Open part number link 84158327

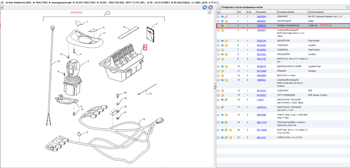tap(261, 95)
